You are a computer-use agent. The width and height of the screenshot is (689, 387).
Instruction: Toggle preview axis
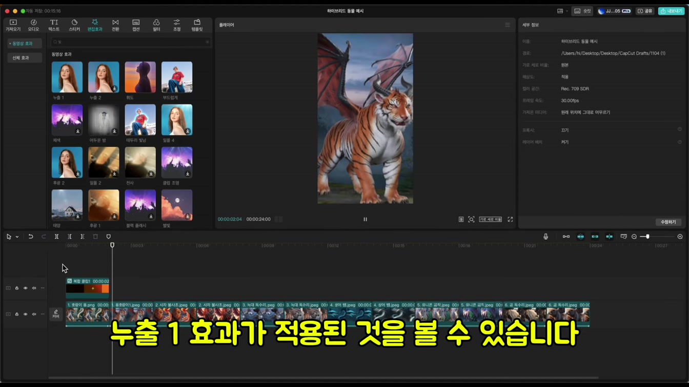(x=609, y=236)
